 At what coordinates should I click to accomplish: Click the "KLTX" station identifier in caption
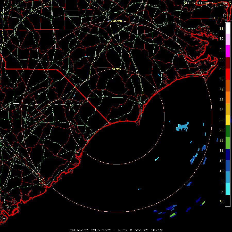click(123, 230)
